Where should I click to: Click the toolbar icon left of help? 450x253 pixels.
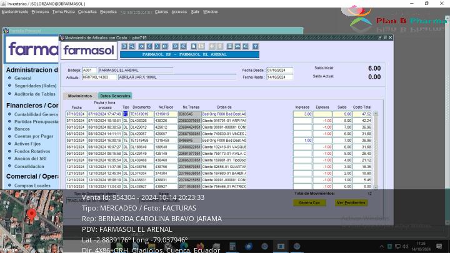(x=246, y=46)
